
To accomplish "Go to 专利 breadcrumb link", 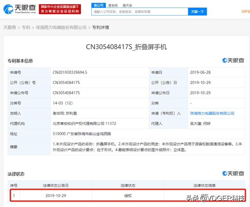I will pos(26,27).
